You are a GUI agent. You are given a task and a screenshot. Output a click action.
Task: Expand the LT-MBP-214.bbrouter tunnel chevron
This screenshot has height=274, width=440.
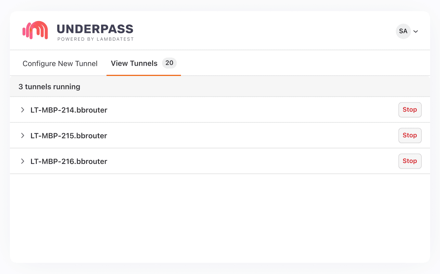tap(23, 110)
